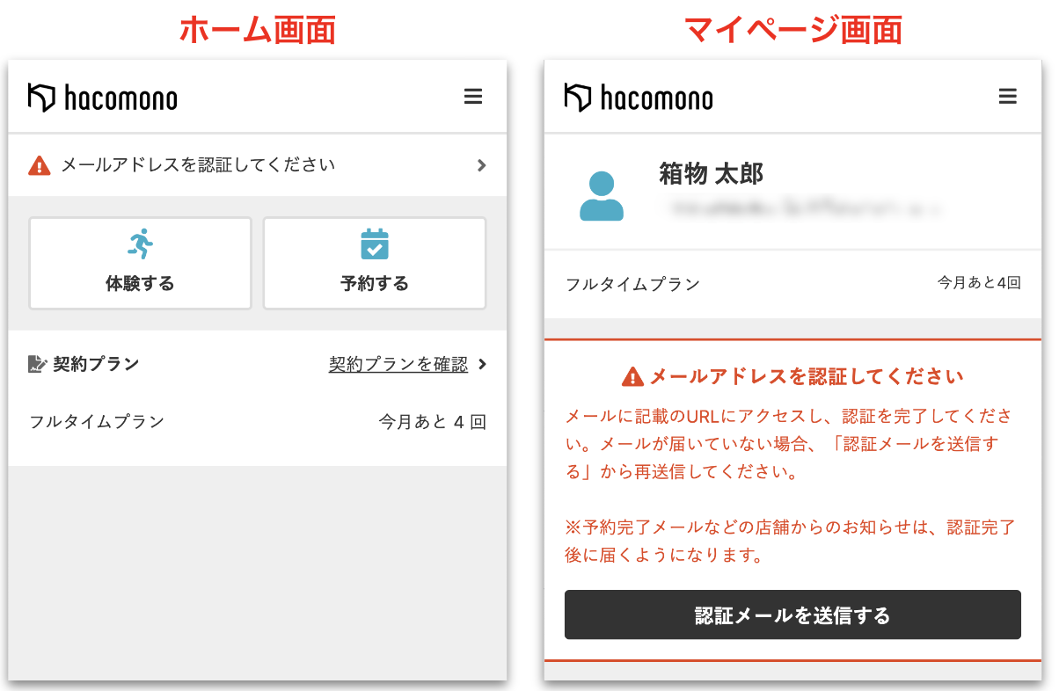The width and height of the screenshot is (1059, 691).
Task: Select メールアドレスを認証してください banner text on Home
Action: pos(198,165)
